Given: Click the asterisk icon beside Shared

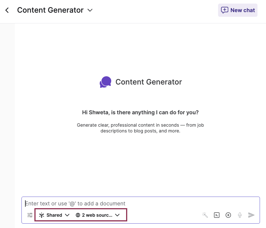Looking at the screenshot, I should point(42,215).
